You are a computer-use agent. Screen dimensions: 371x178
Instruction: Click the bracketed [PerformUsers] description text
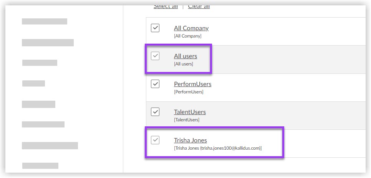[189, 92]
